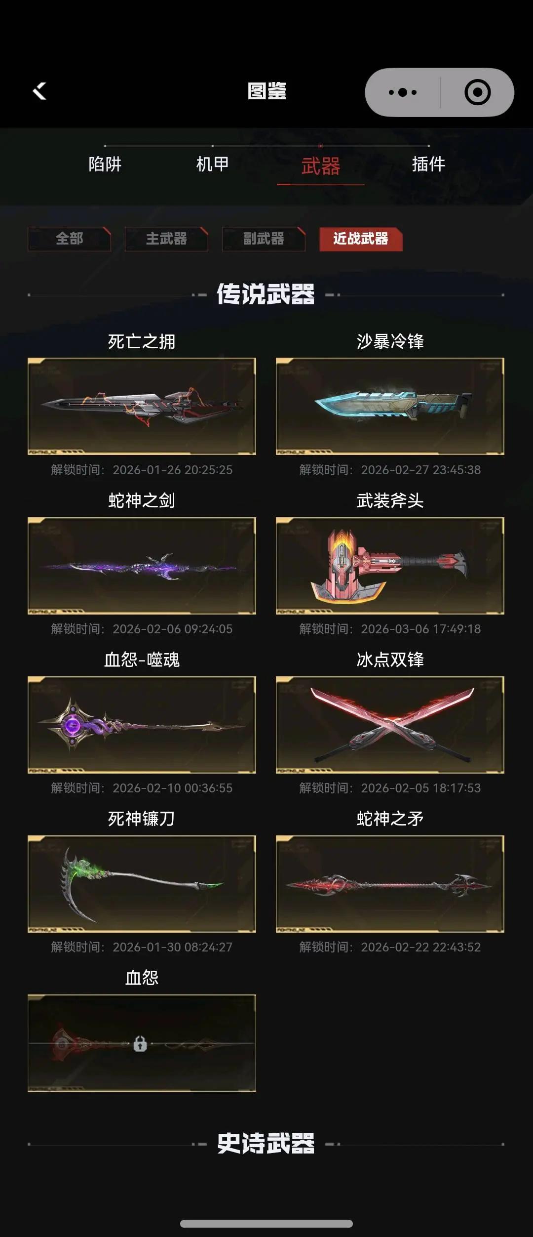Select the 冰点双锋 dual blades card
This screenshot has width=533, height=1237.
click(390, 725)
